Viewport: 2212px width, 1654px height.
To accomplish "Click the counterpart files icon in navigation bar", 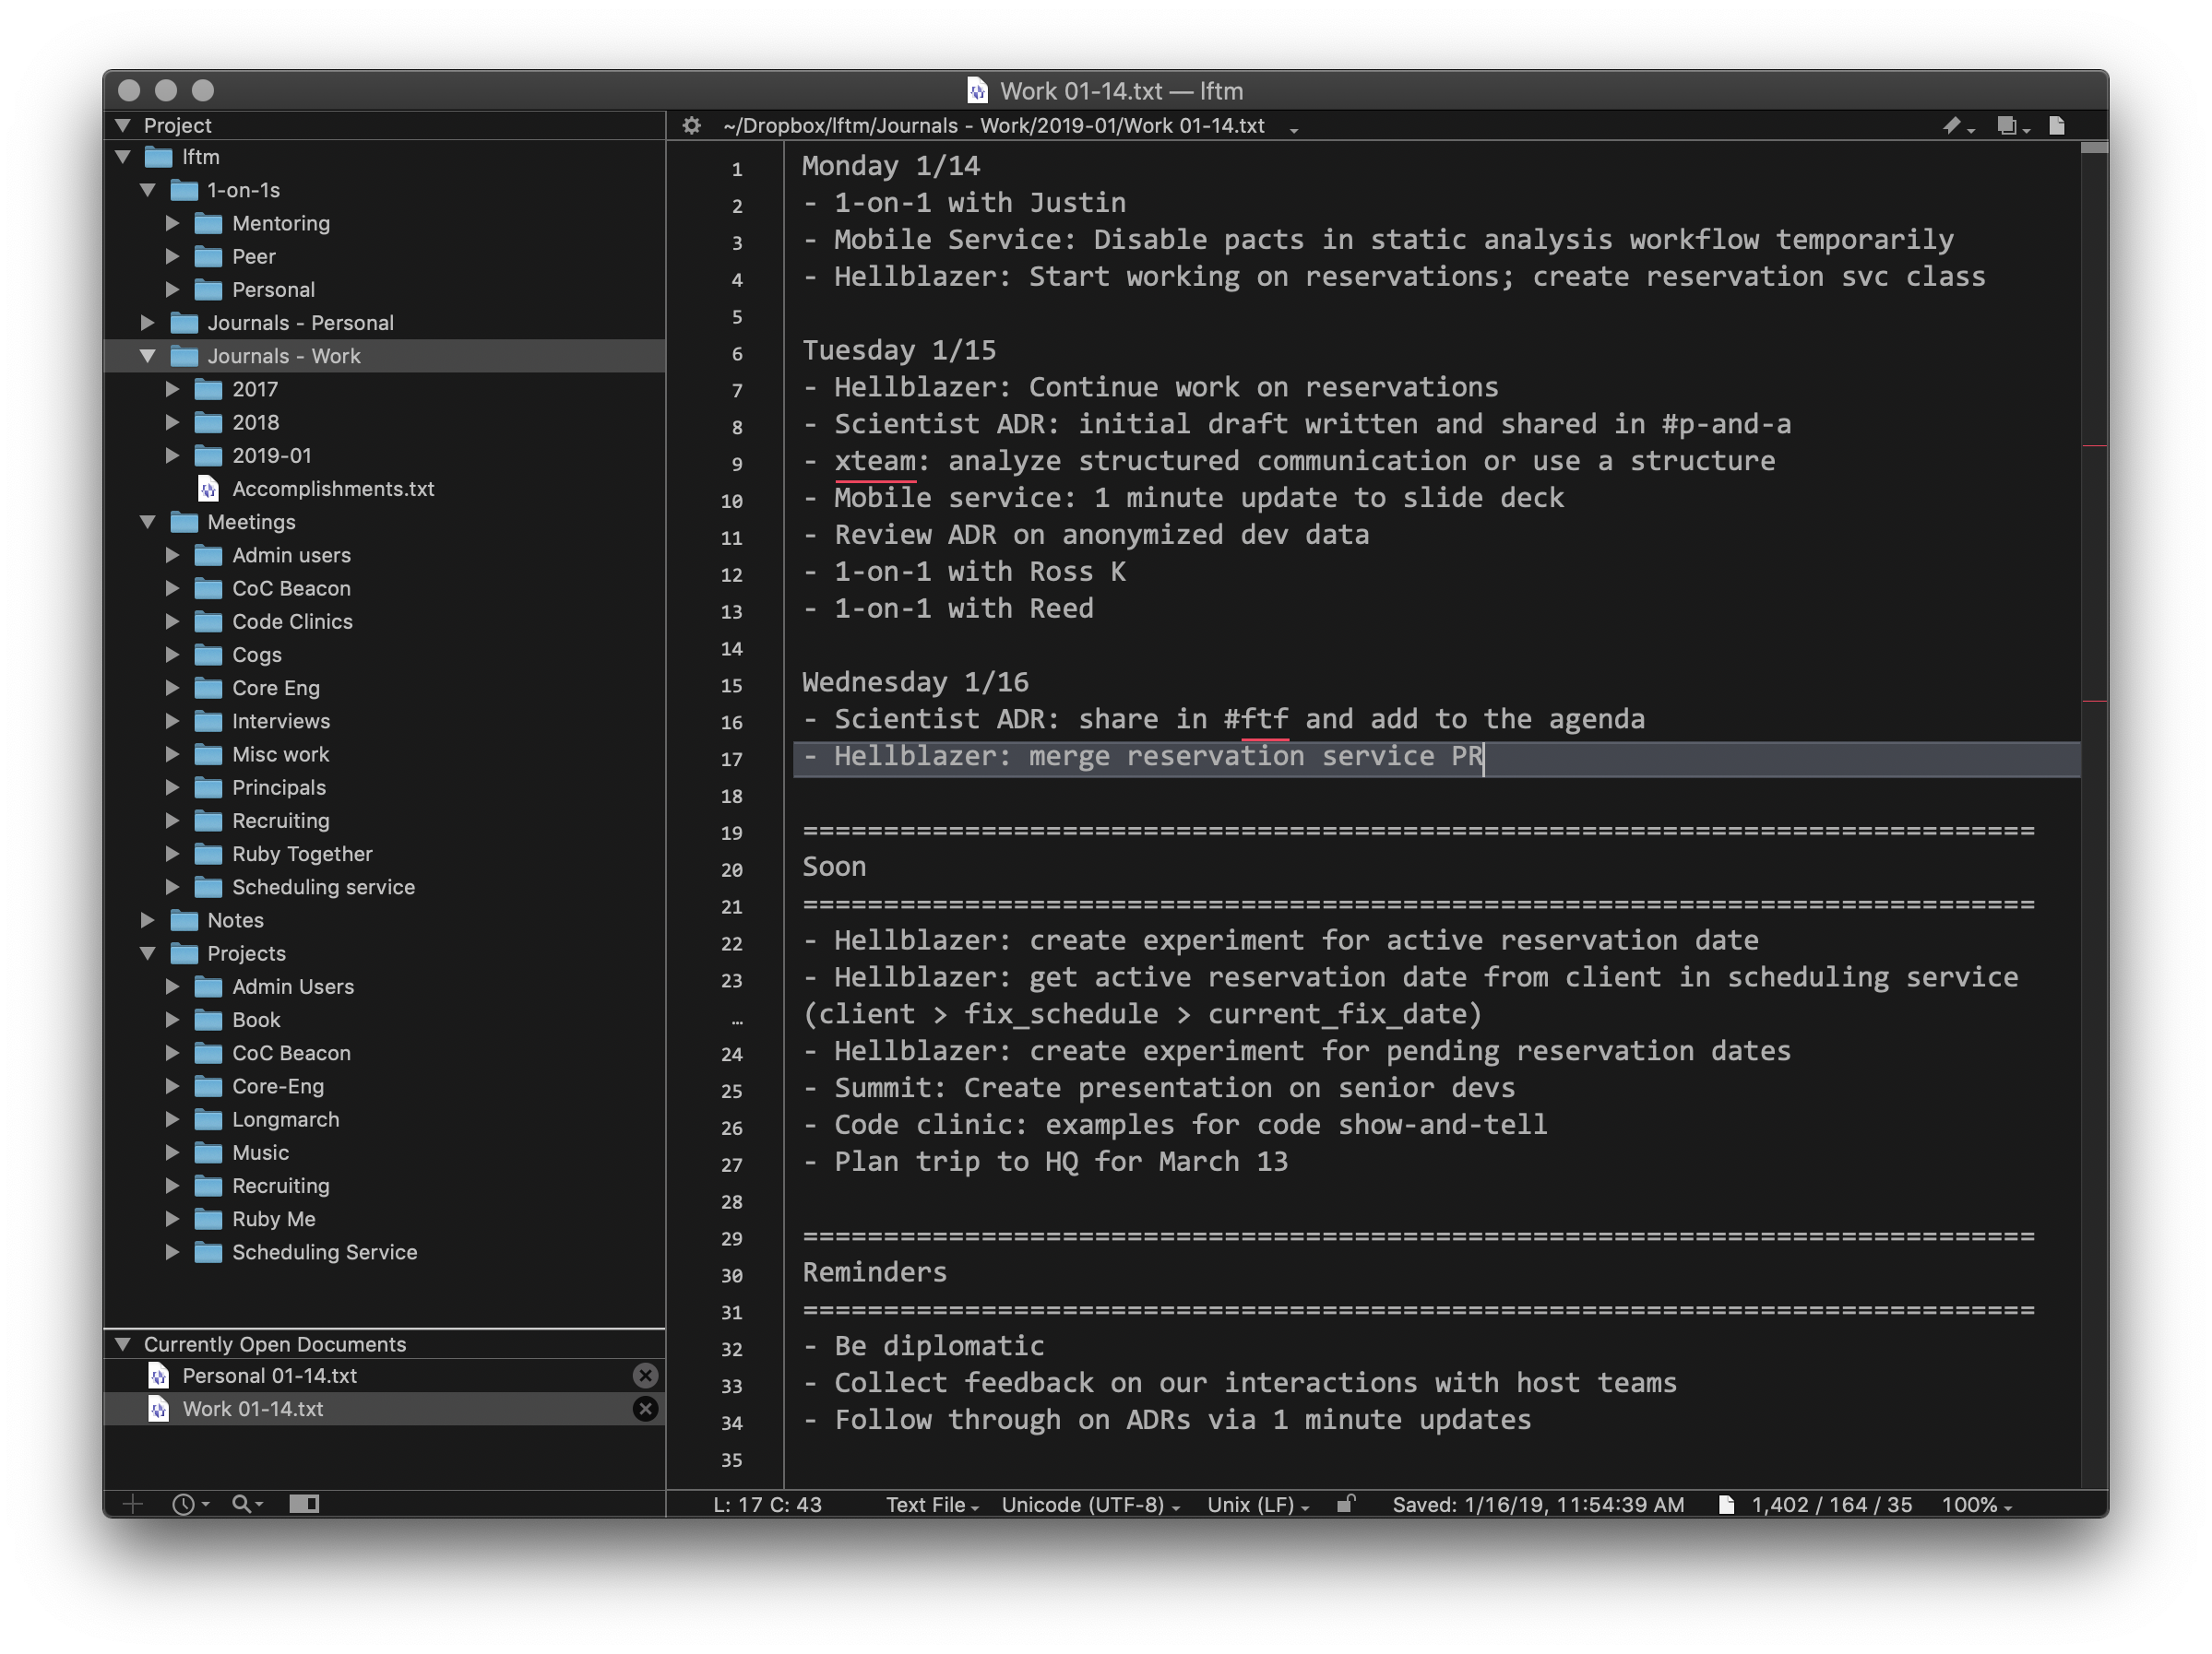I will coord(2010,126).
